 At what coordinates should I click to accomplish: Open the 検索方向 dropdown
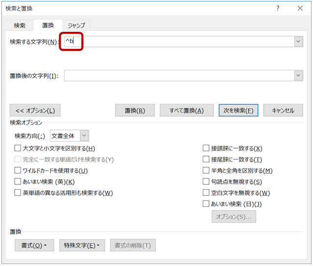[x=84, y=136]
